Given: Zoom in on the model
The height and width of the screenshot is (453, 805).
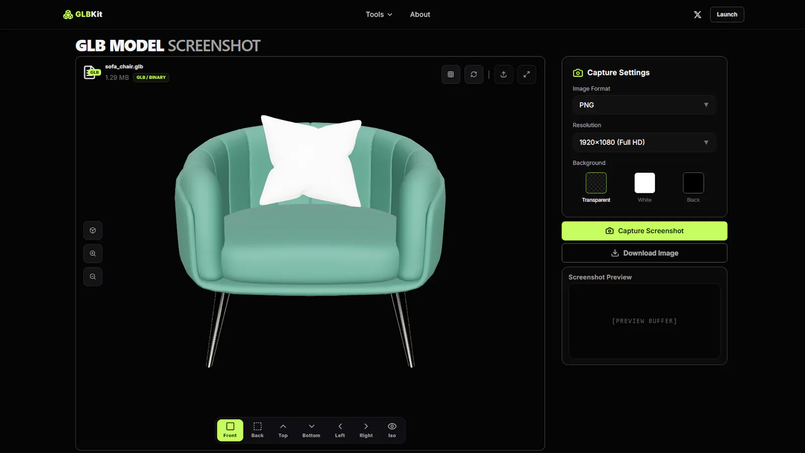Looking at the screenshot, I should pos(93,254).
